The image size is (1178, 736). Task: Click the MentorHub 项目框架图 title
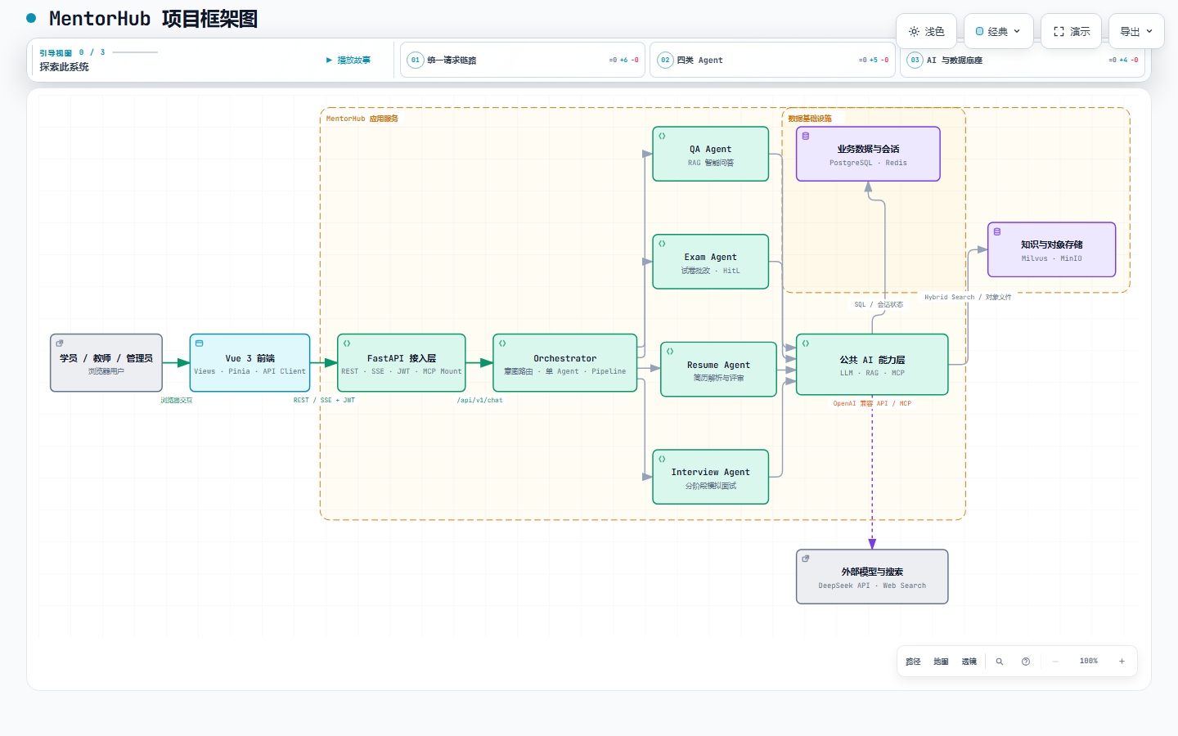(x=153, y=19)
